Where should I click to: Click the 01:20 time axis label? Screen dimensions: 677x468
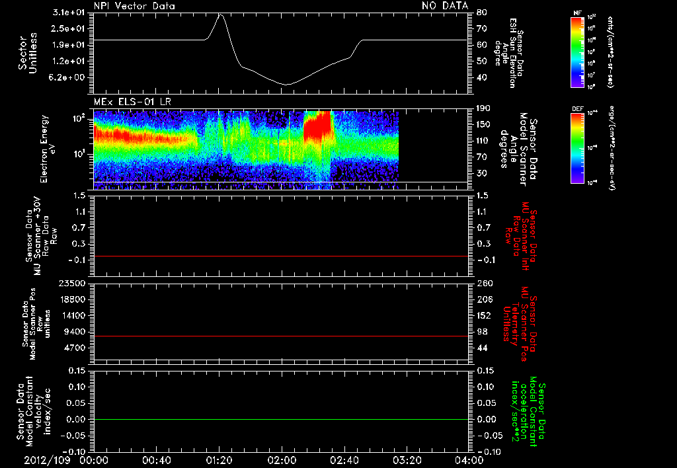coord(219,460)
